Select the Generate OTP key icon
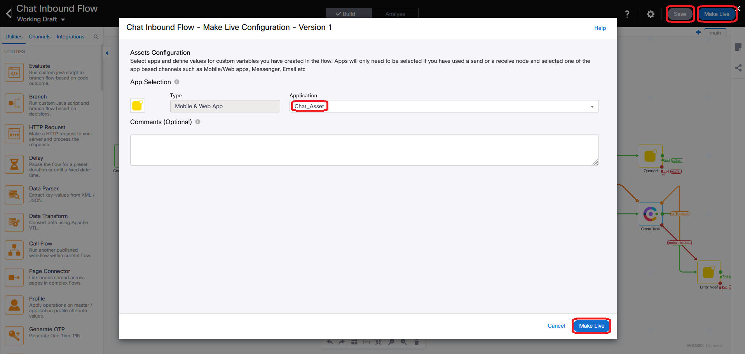The height and width of the screenshot is (354, 745). pos(14,336)
